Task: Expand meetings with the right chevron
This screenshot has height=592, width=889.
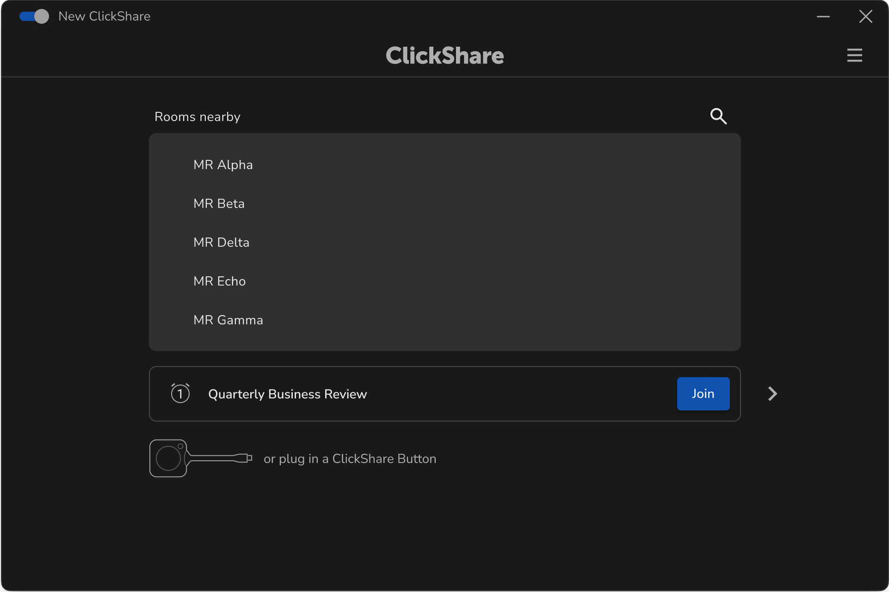Action: [x=772, y=394]
